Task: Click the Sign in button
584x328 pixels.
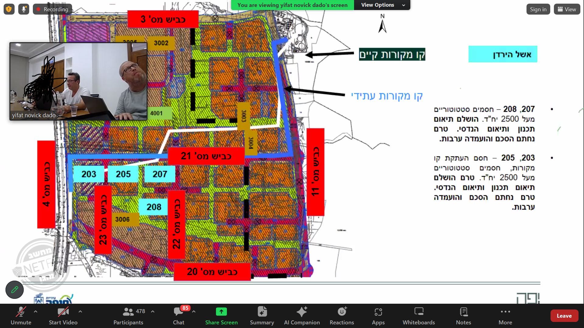Action: pos(538,9)
